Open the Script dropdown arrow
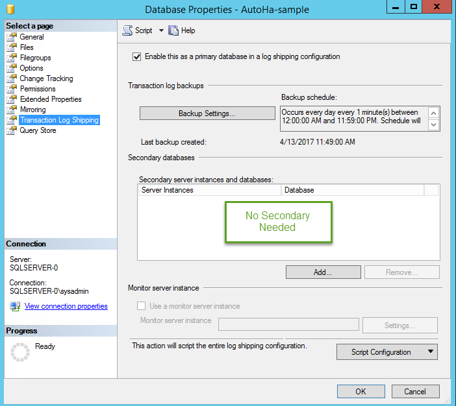 161,30
